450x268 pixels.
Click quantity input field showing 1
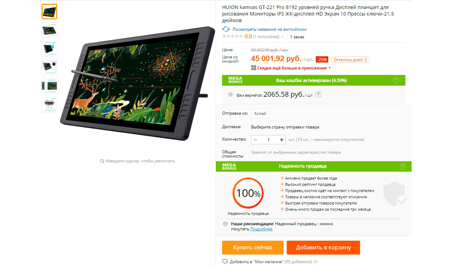[268, 140]
